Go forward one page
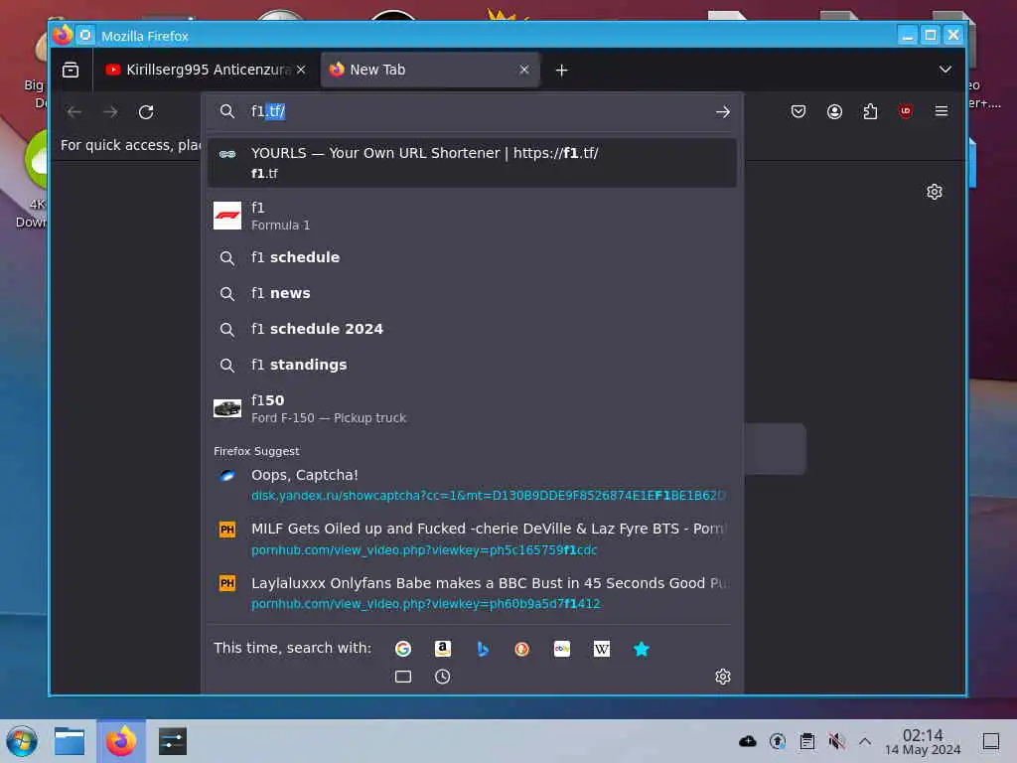This screenshot has width=1017, height=763. 110,111
